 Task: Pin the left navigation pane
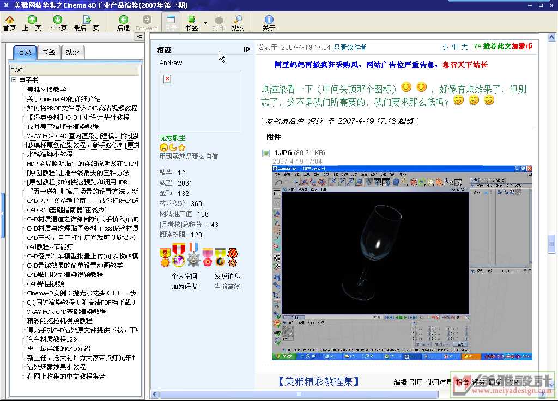[x=139, y=36]
